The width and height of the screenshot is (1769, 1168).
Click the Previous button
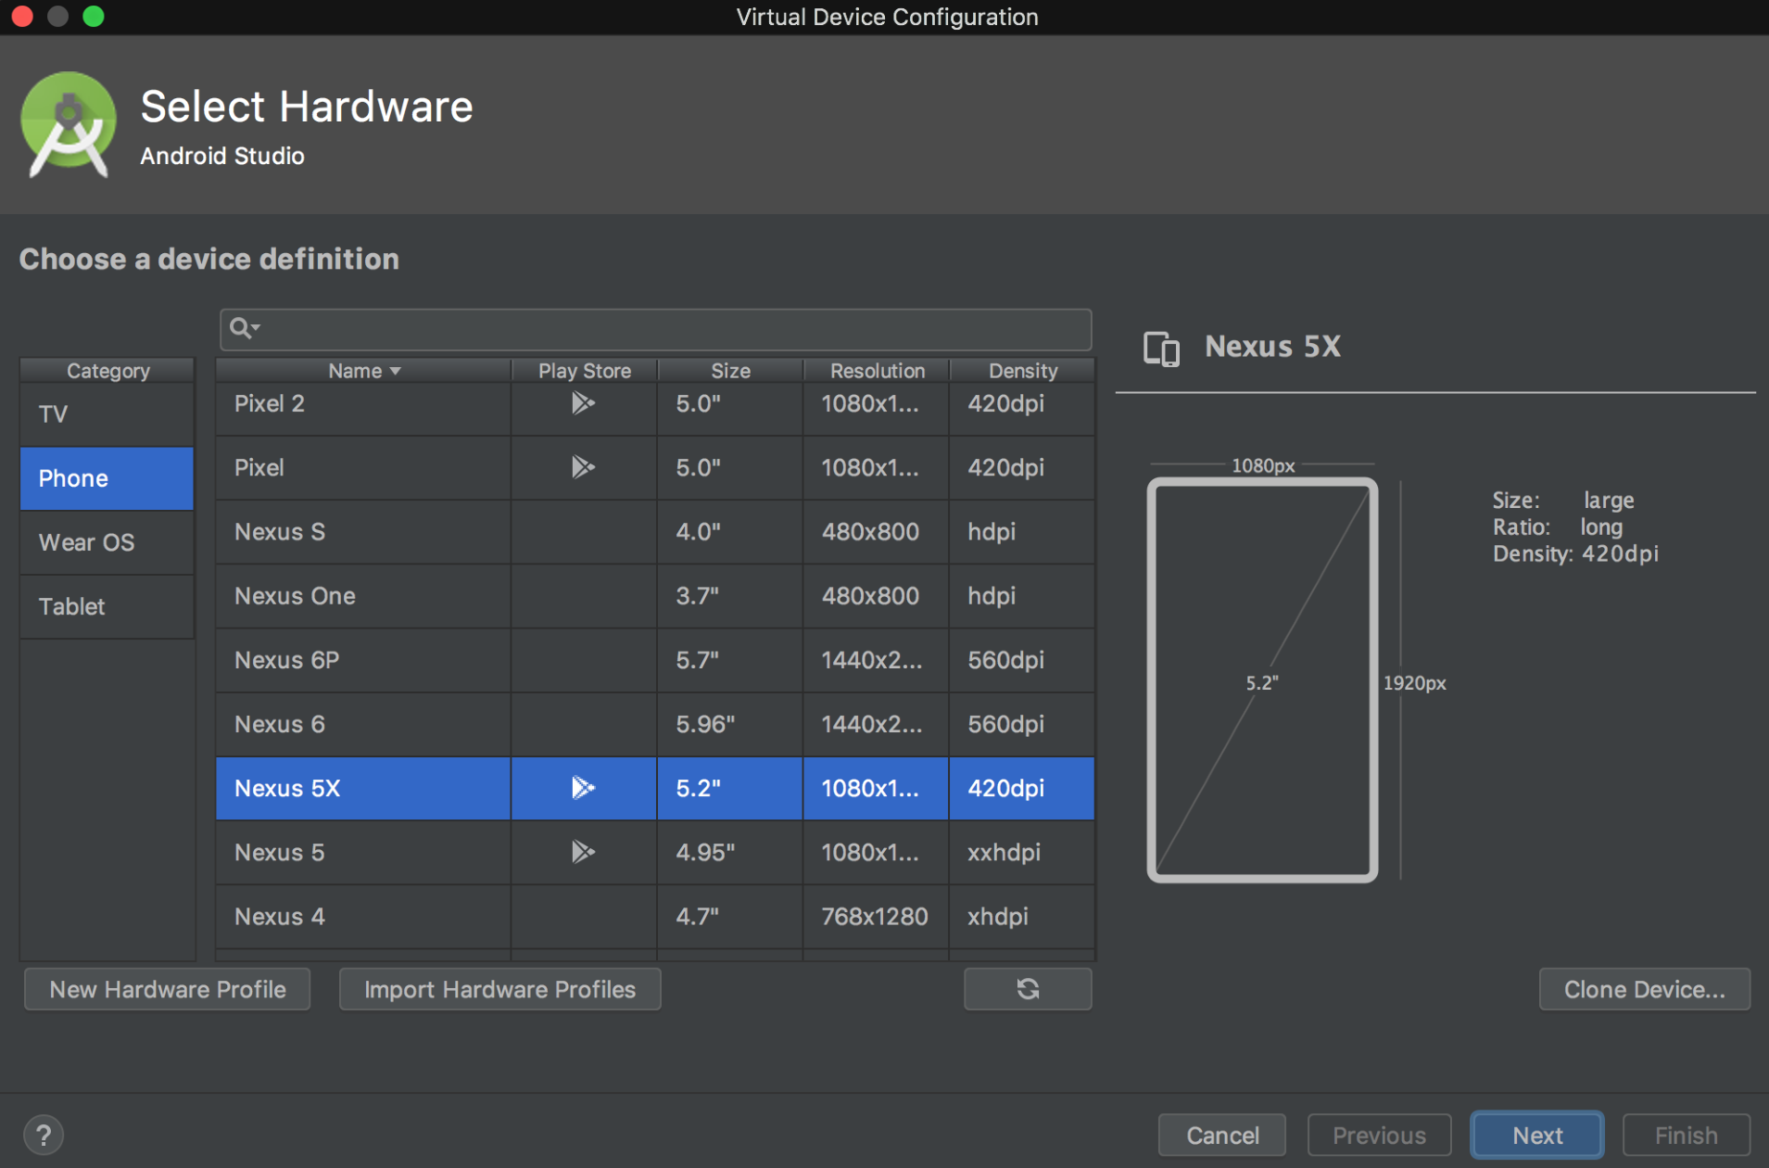1379,1136
